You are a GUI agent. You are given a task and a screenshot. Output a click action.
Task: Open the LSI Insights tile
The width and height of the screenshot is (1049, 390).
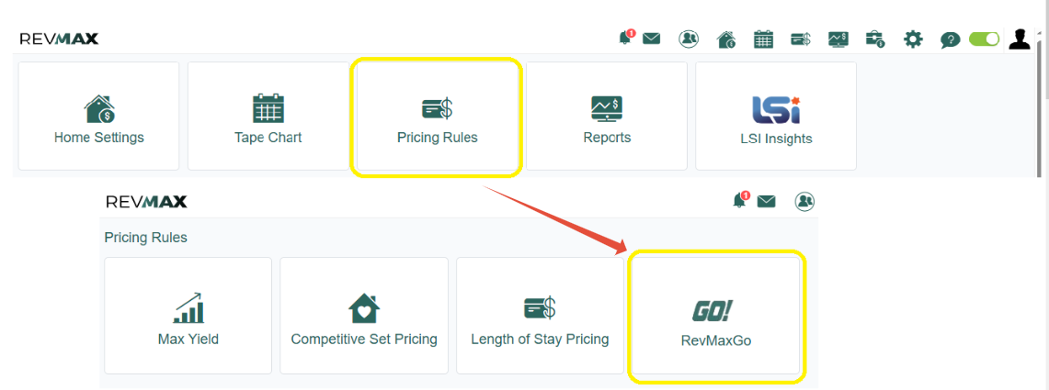click(776, 117)
